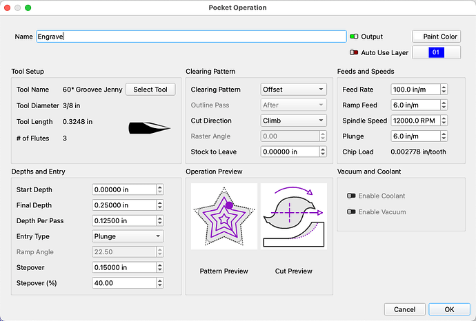This screenshot has height=321, width=476.
Task: Toggle the Output switch
Action: [x=354, y=37]
